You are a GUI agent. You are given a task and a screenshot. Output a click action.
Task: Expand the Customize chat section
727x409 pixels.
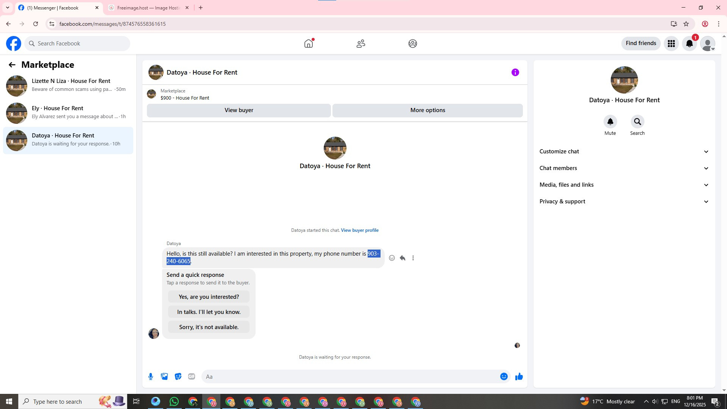coord(624,151)
